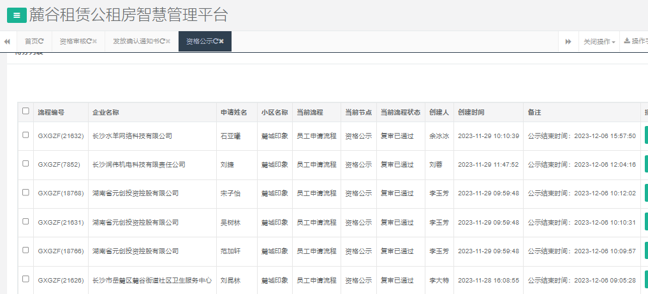Switch to the 资格审核 tab
The image size is (648, 294).
coord(72,41)
